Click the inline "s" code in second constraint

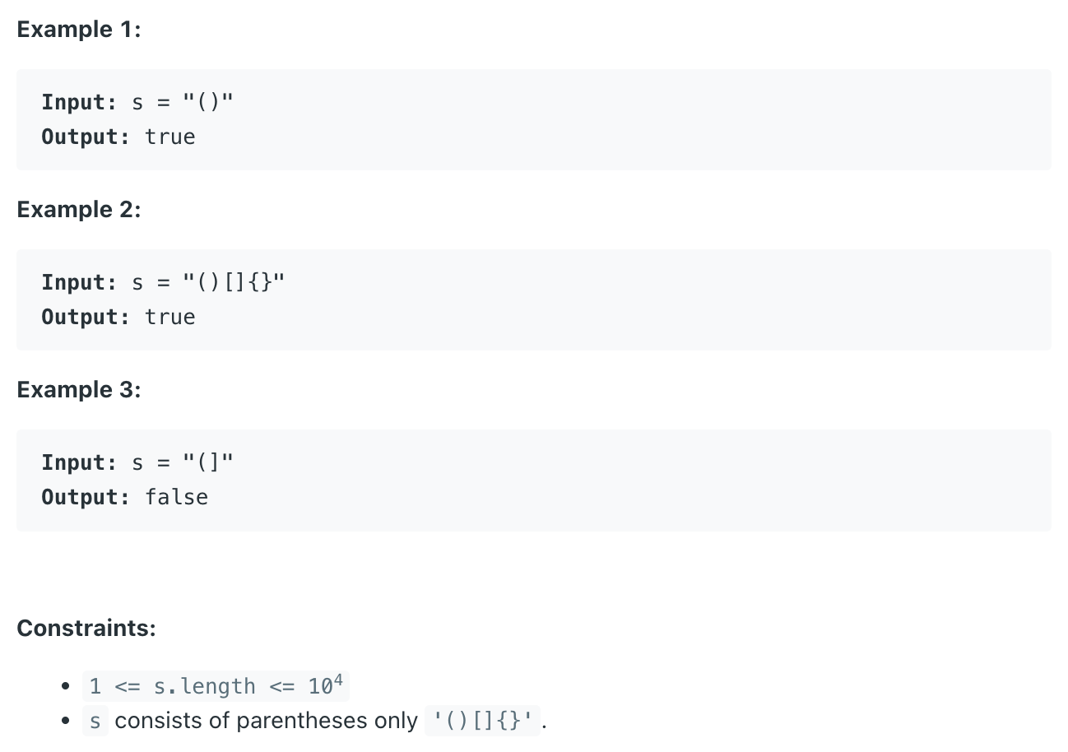(x=95, y=721)
